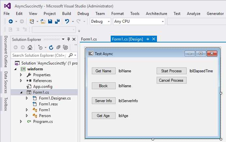Image resolution: width=226 pixels, height=142 pixels.
Task: Select the Get Name button on form
Action: click(x=104, y=71)
